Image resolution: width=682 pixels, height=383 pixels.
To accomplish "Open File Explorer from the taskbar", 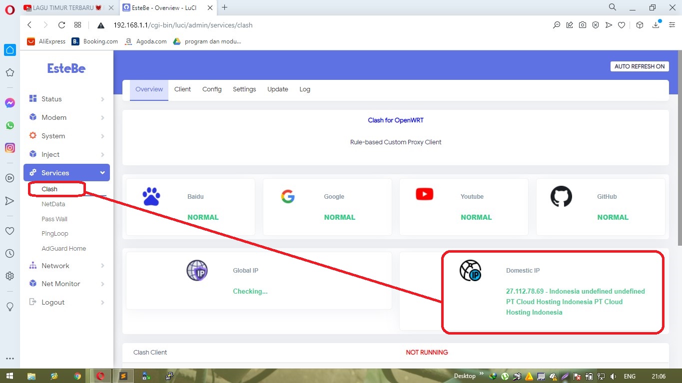I will click(x=31, y=376).
